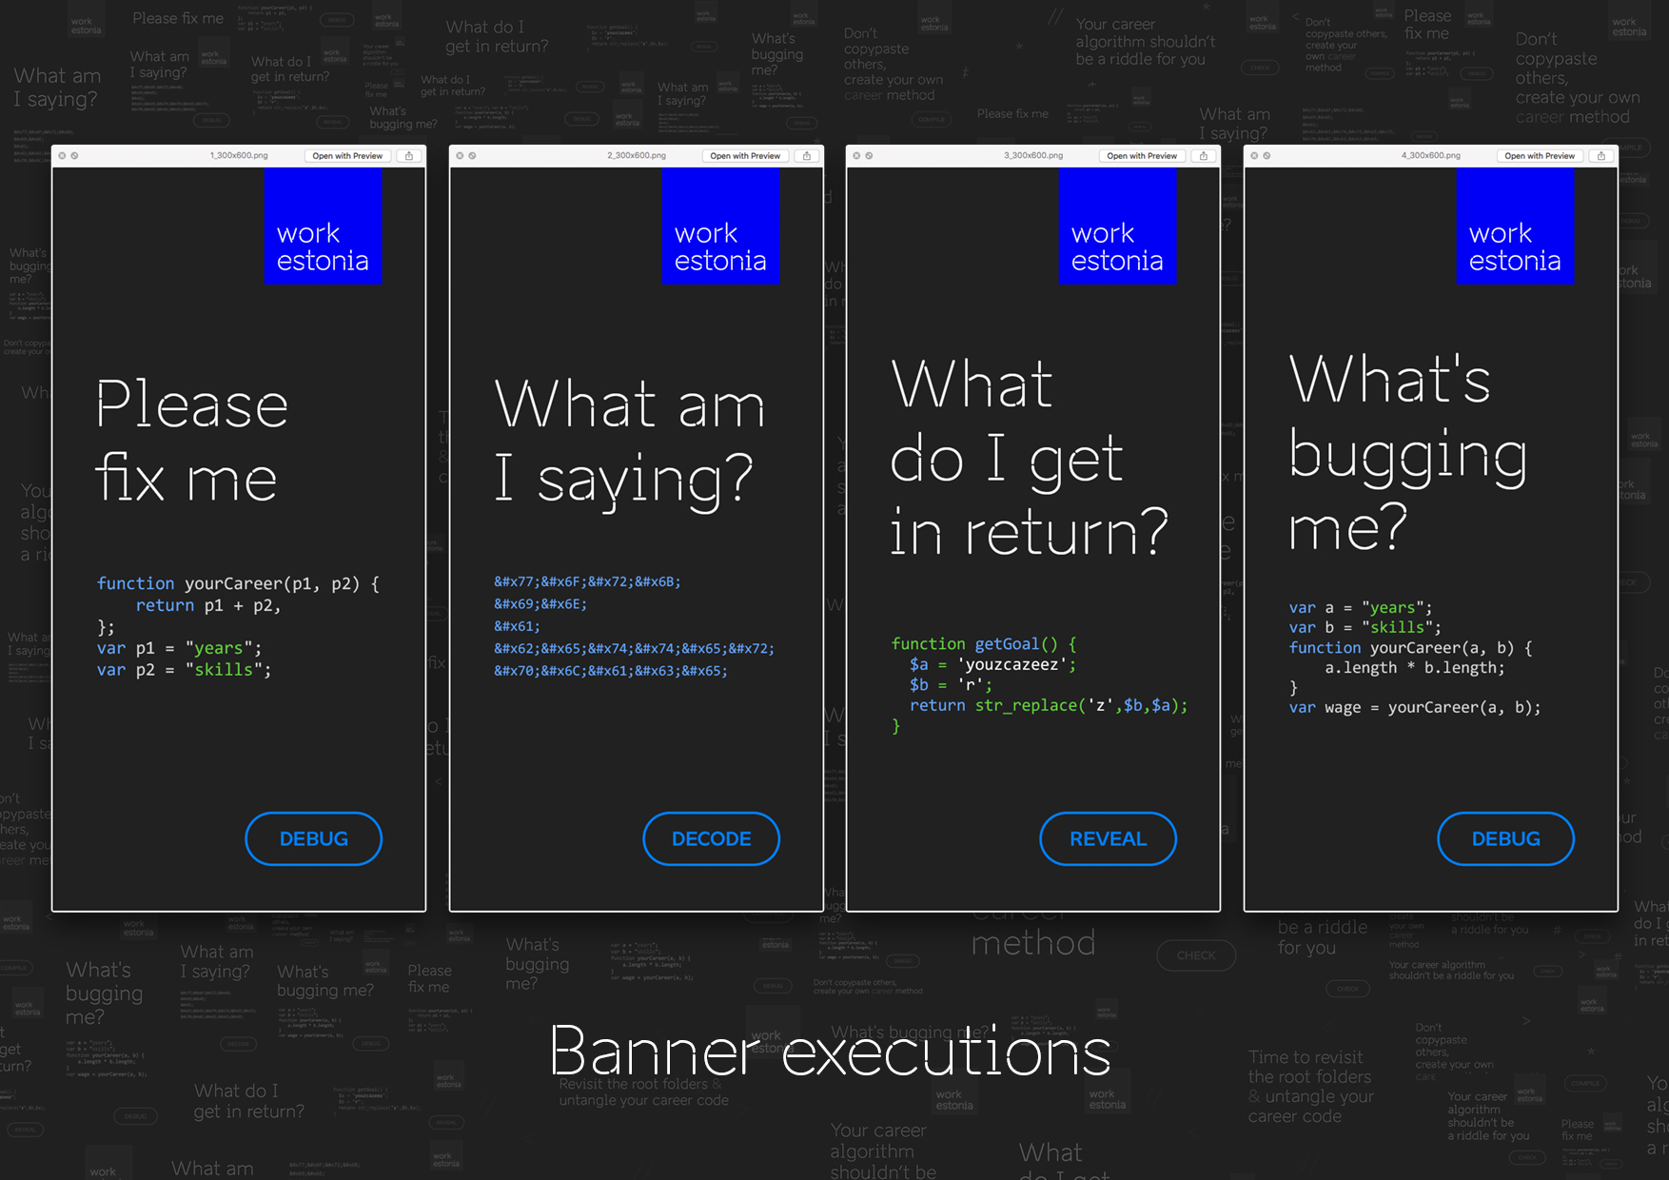1669x1180 pixels.
Task: Click the Work Estonia logo in the fourth banner
Action: pos(1515,226)
